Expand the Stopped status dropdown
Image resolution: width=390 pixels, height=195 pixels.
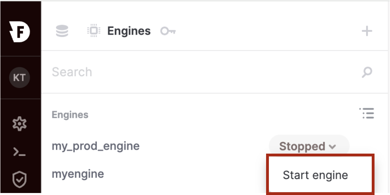coord(309,146)
